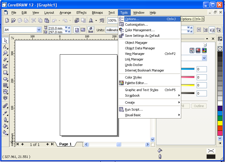
Task: Click the Copy icon
Action: click(40, 20)
